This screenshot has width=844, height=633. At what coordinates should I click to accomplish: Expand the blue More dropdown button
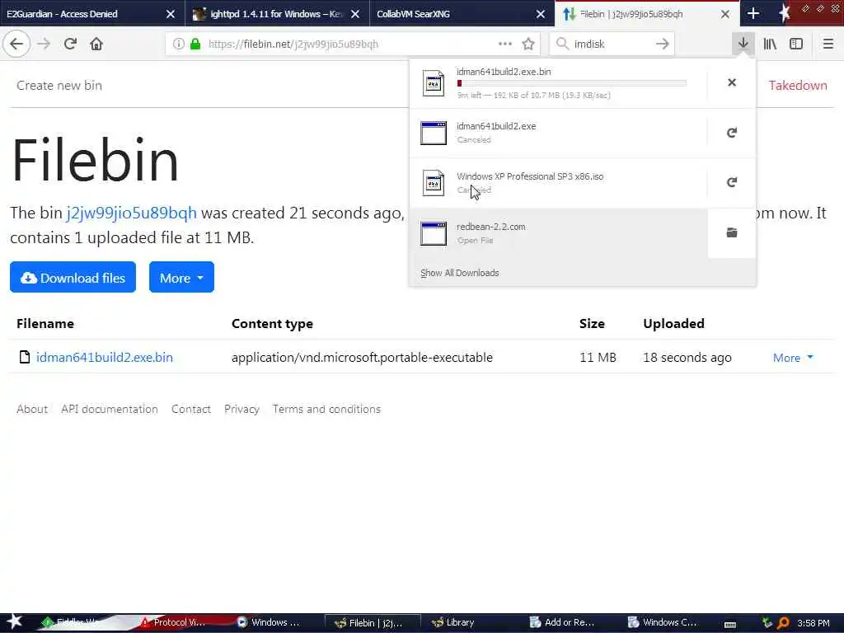point(181,277)
